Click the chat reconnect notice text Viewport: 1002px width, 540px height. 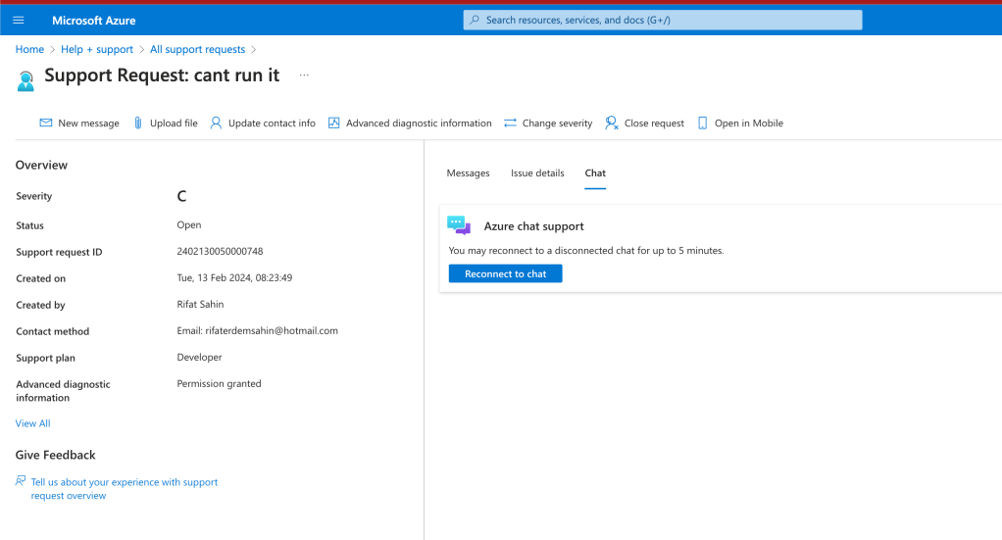pyautogui.click(x=586, y=251)
